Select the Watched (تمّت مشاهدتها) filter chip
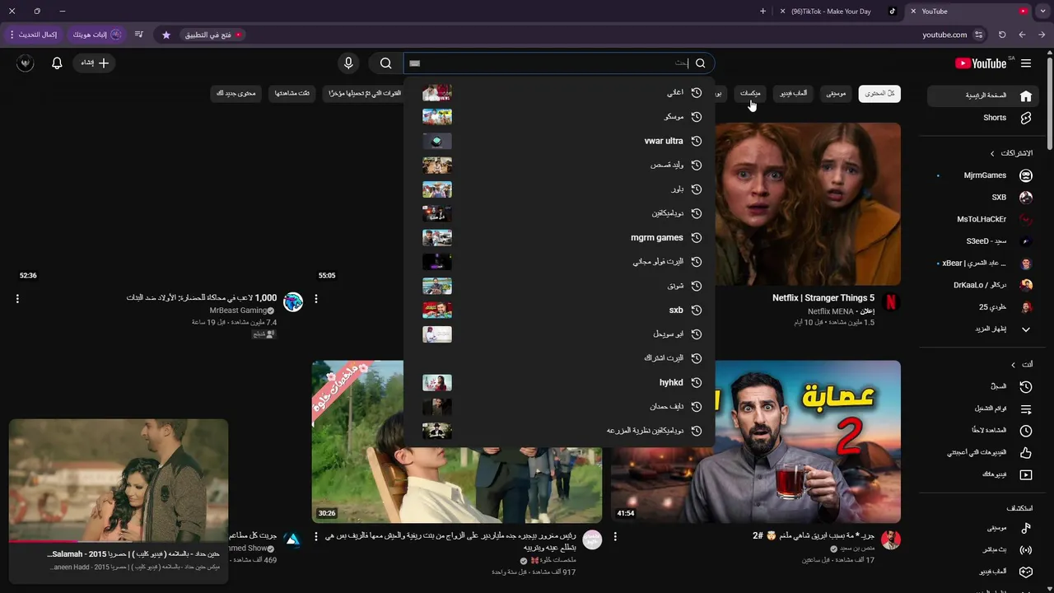This screenshot has width=1054, height=593. (x=292, y=94)
